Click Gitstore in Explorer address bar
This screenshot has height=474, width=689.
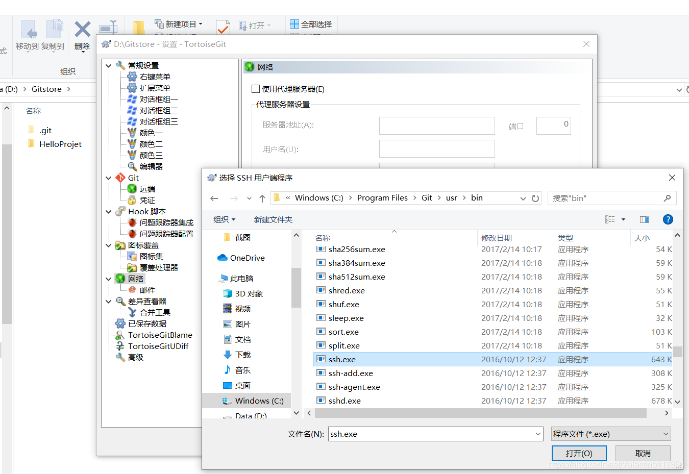tap(46, 89)
